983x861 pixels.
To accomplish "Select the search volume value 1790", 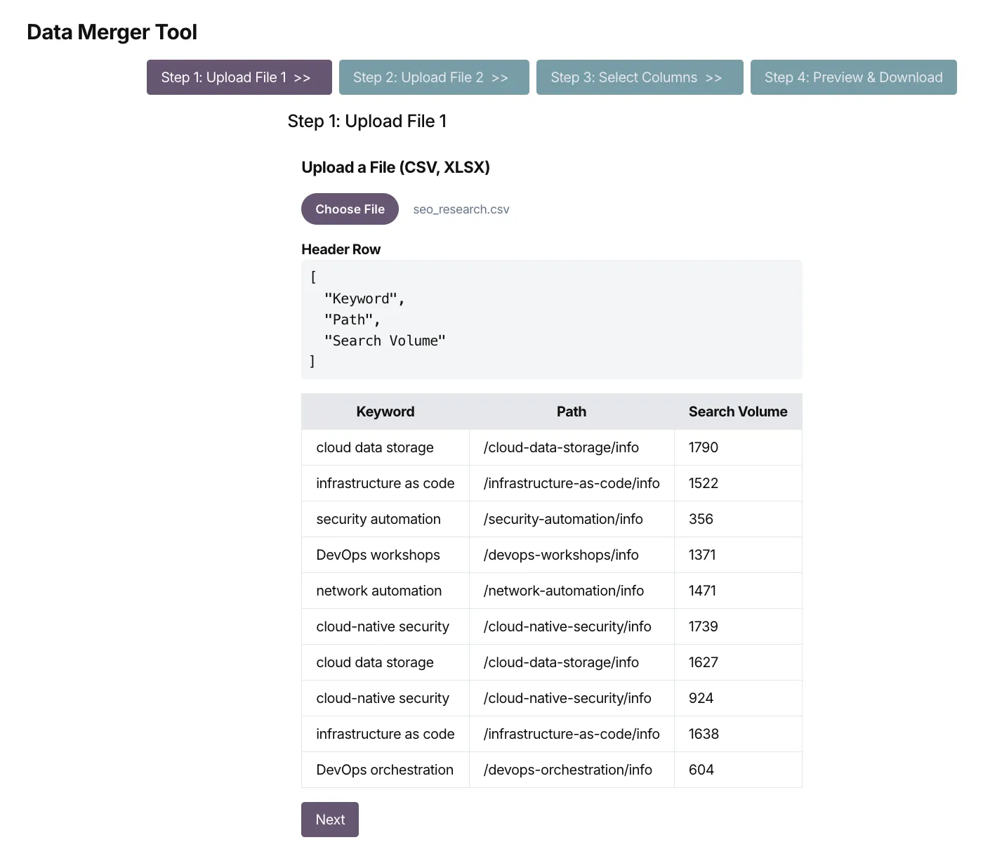I will tap(738, 447).
